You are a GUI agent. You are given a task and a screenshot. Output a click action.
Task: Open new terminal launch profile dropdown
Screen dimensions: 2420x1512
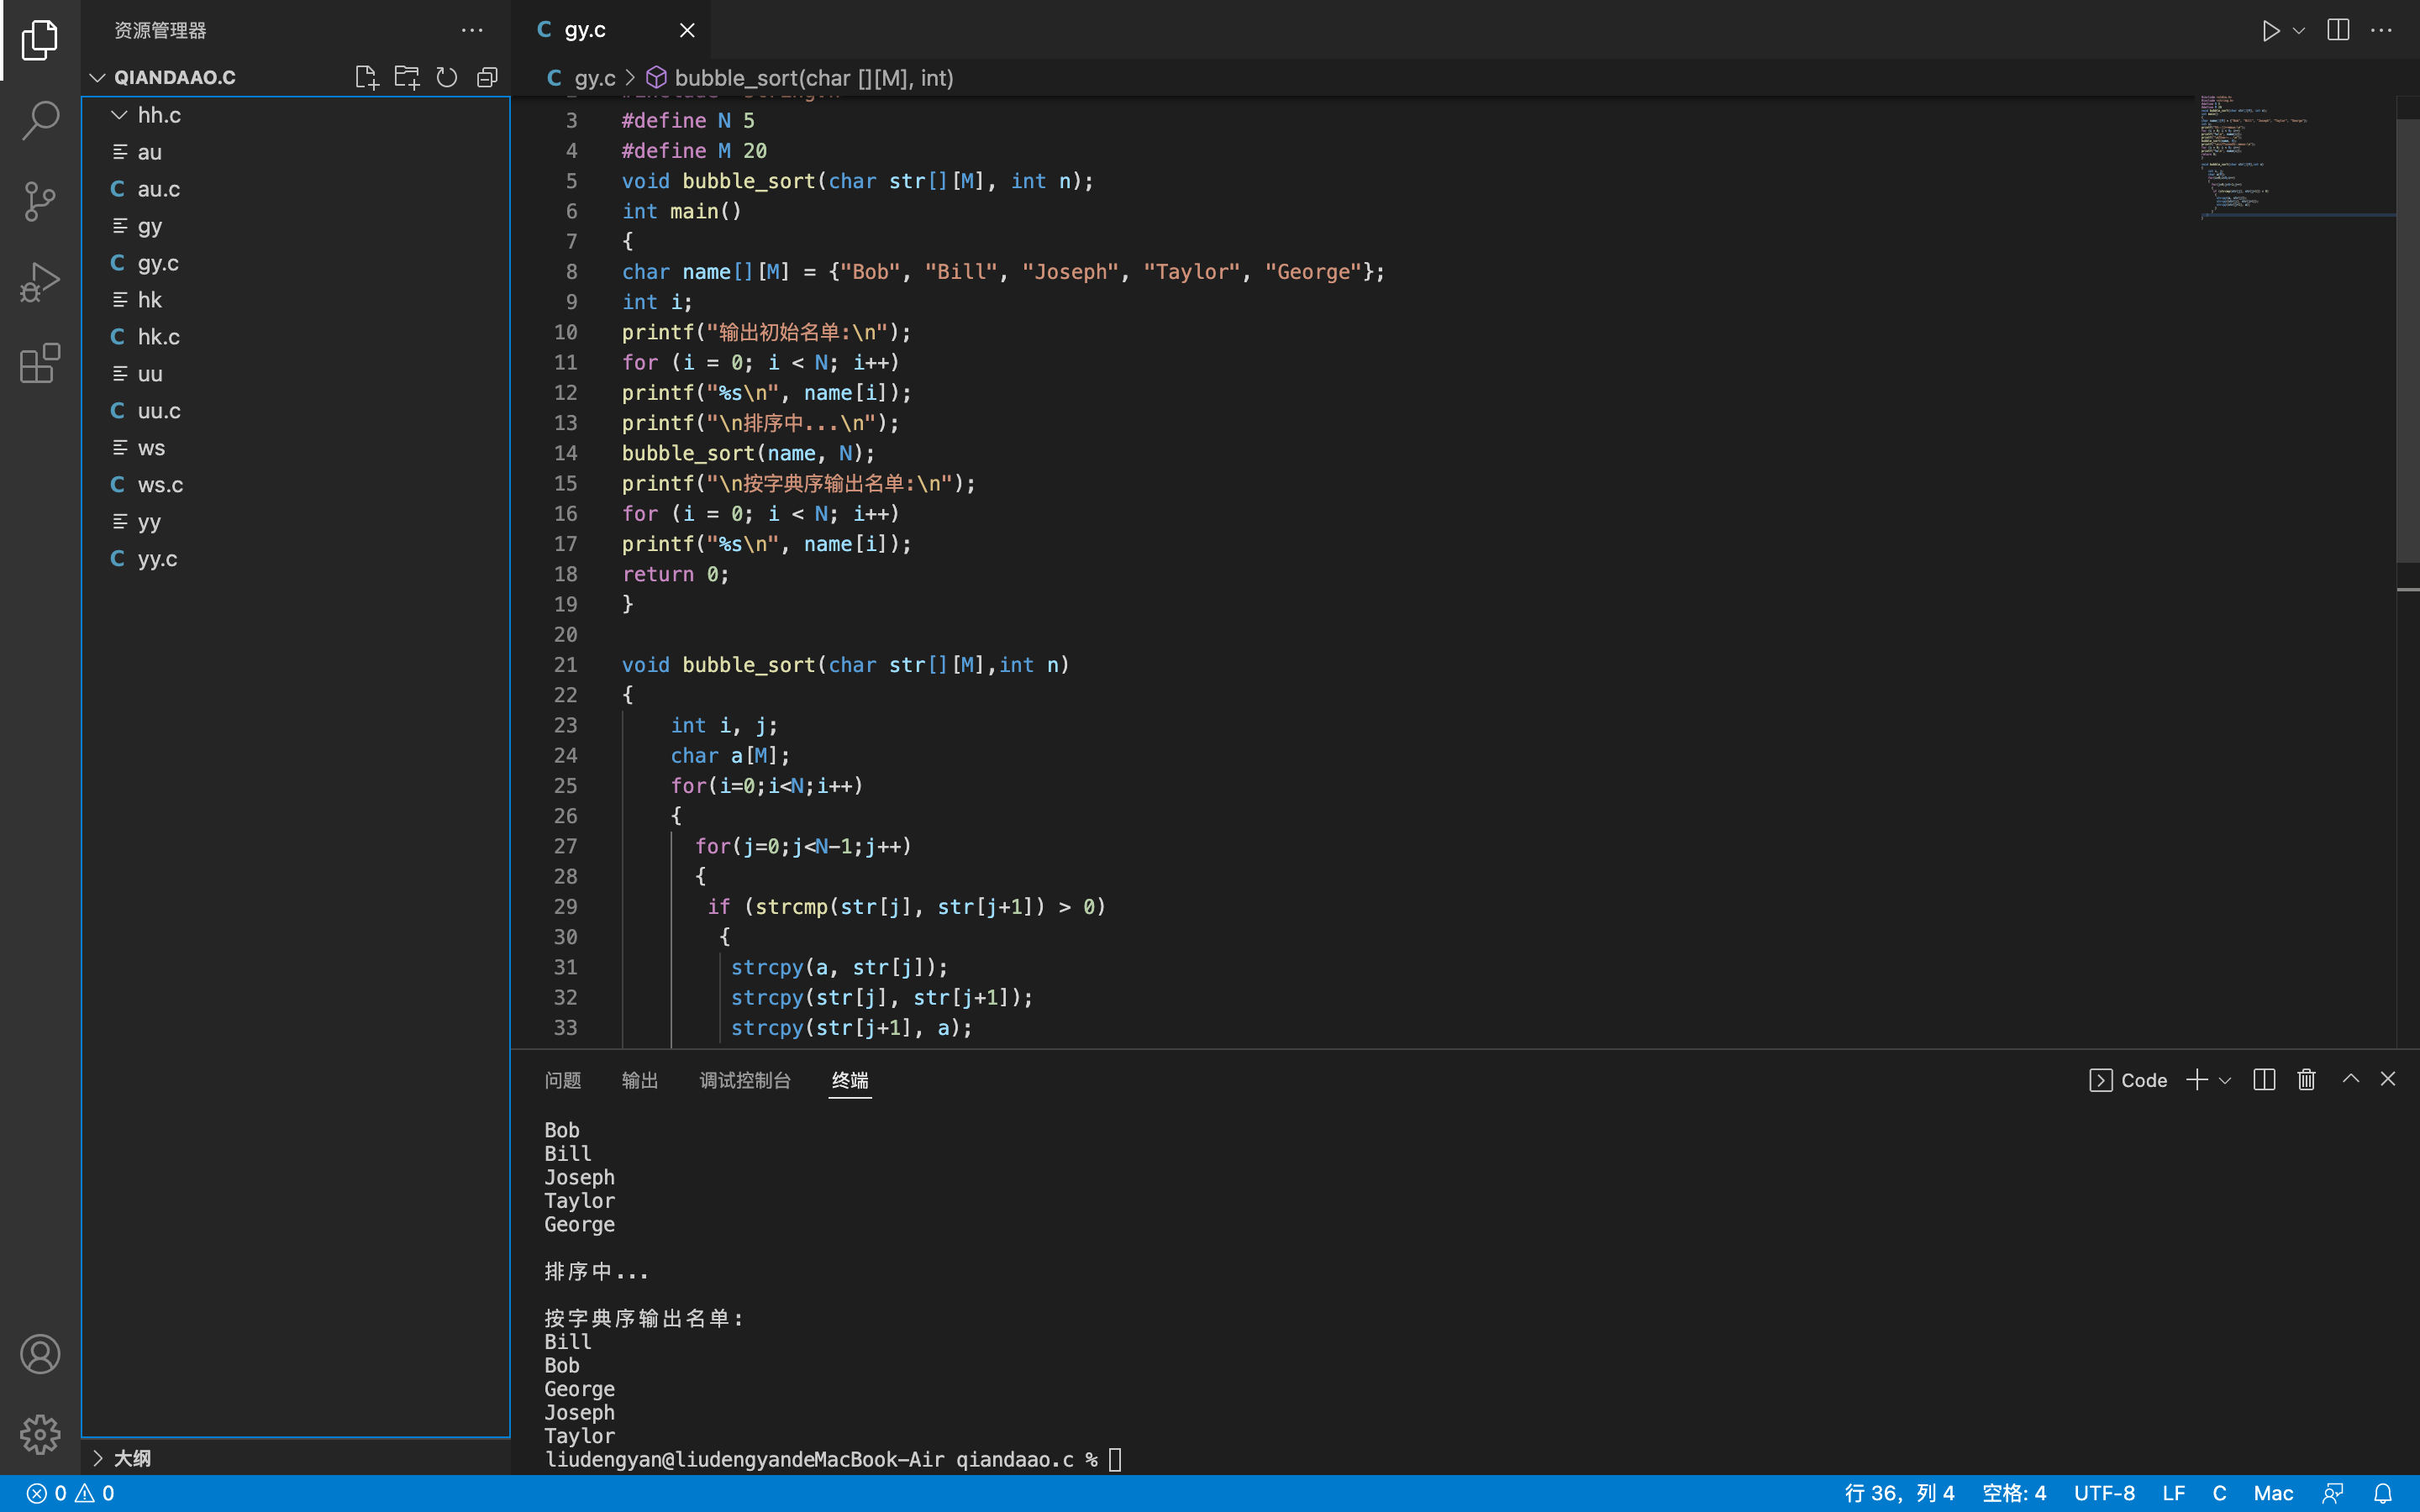tap(2225, 1080)
